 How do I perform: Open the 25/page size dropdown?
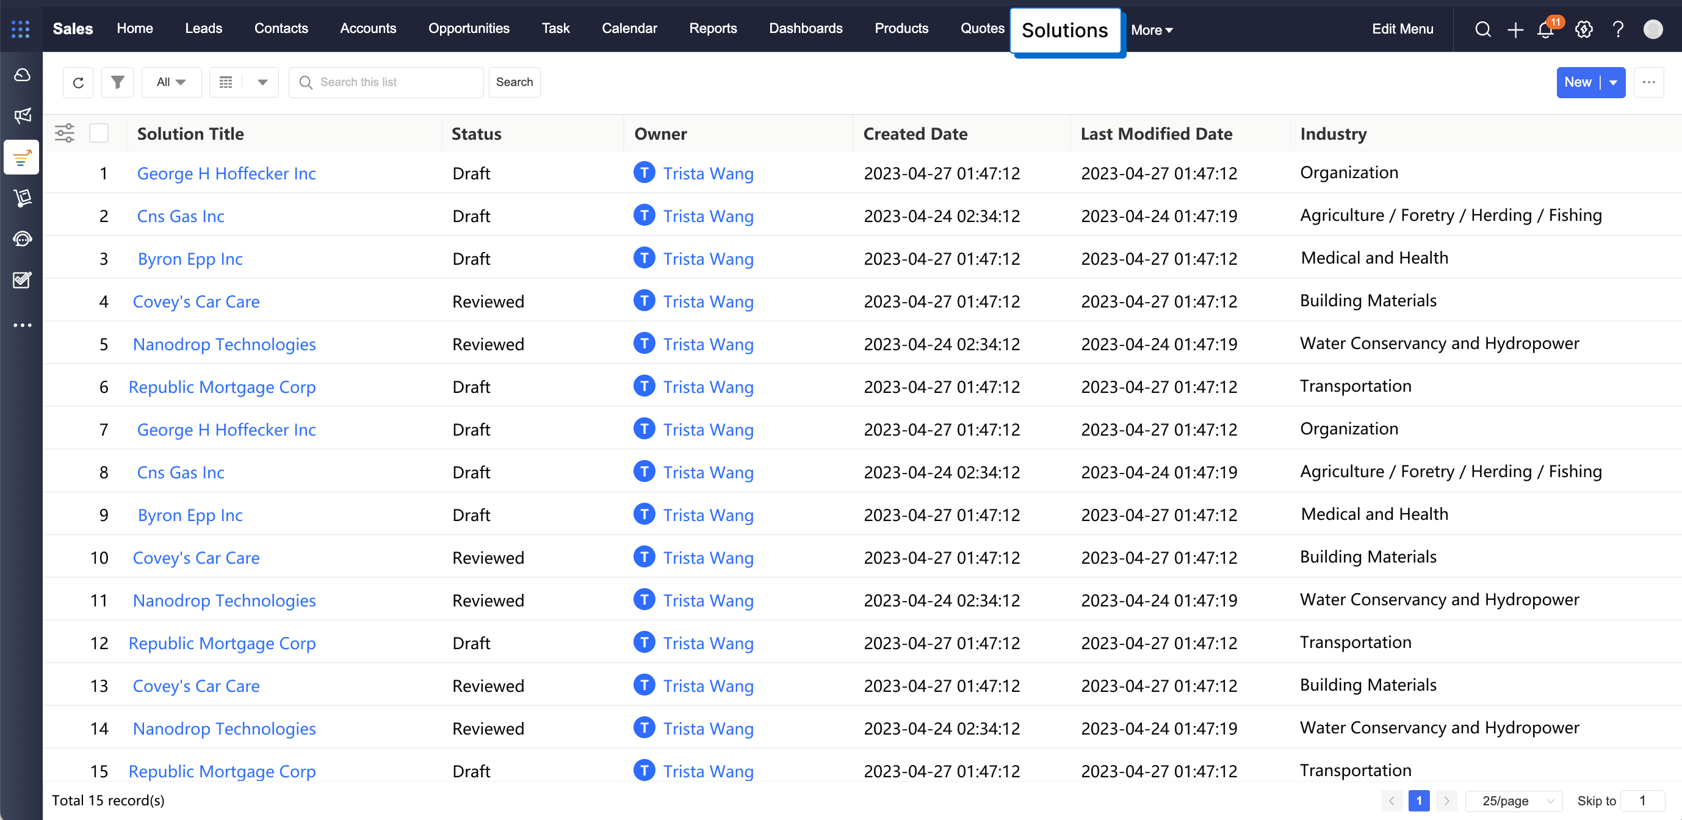click(x=1514, y=800)
